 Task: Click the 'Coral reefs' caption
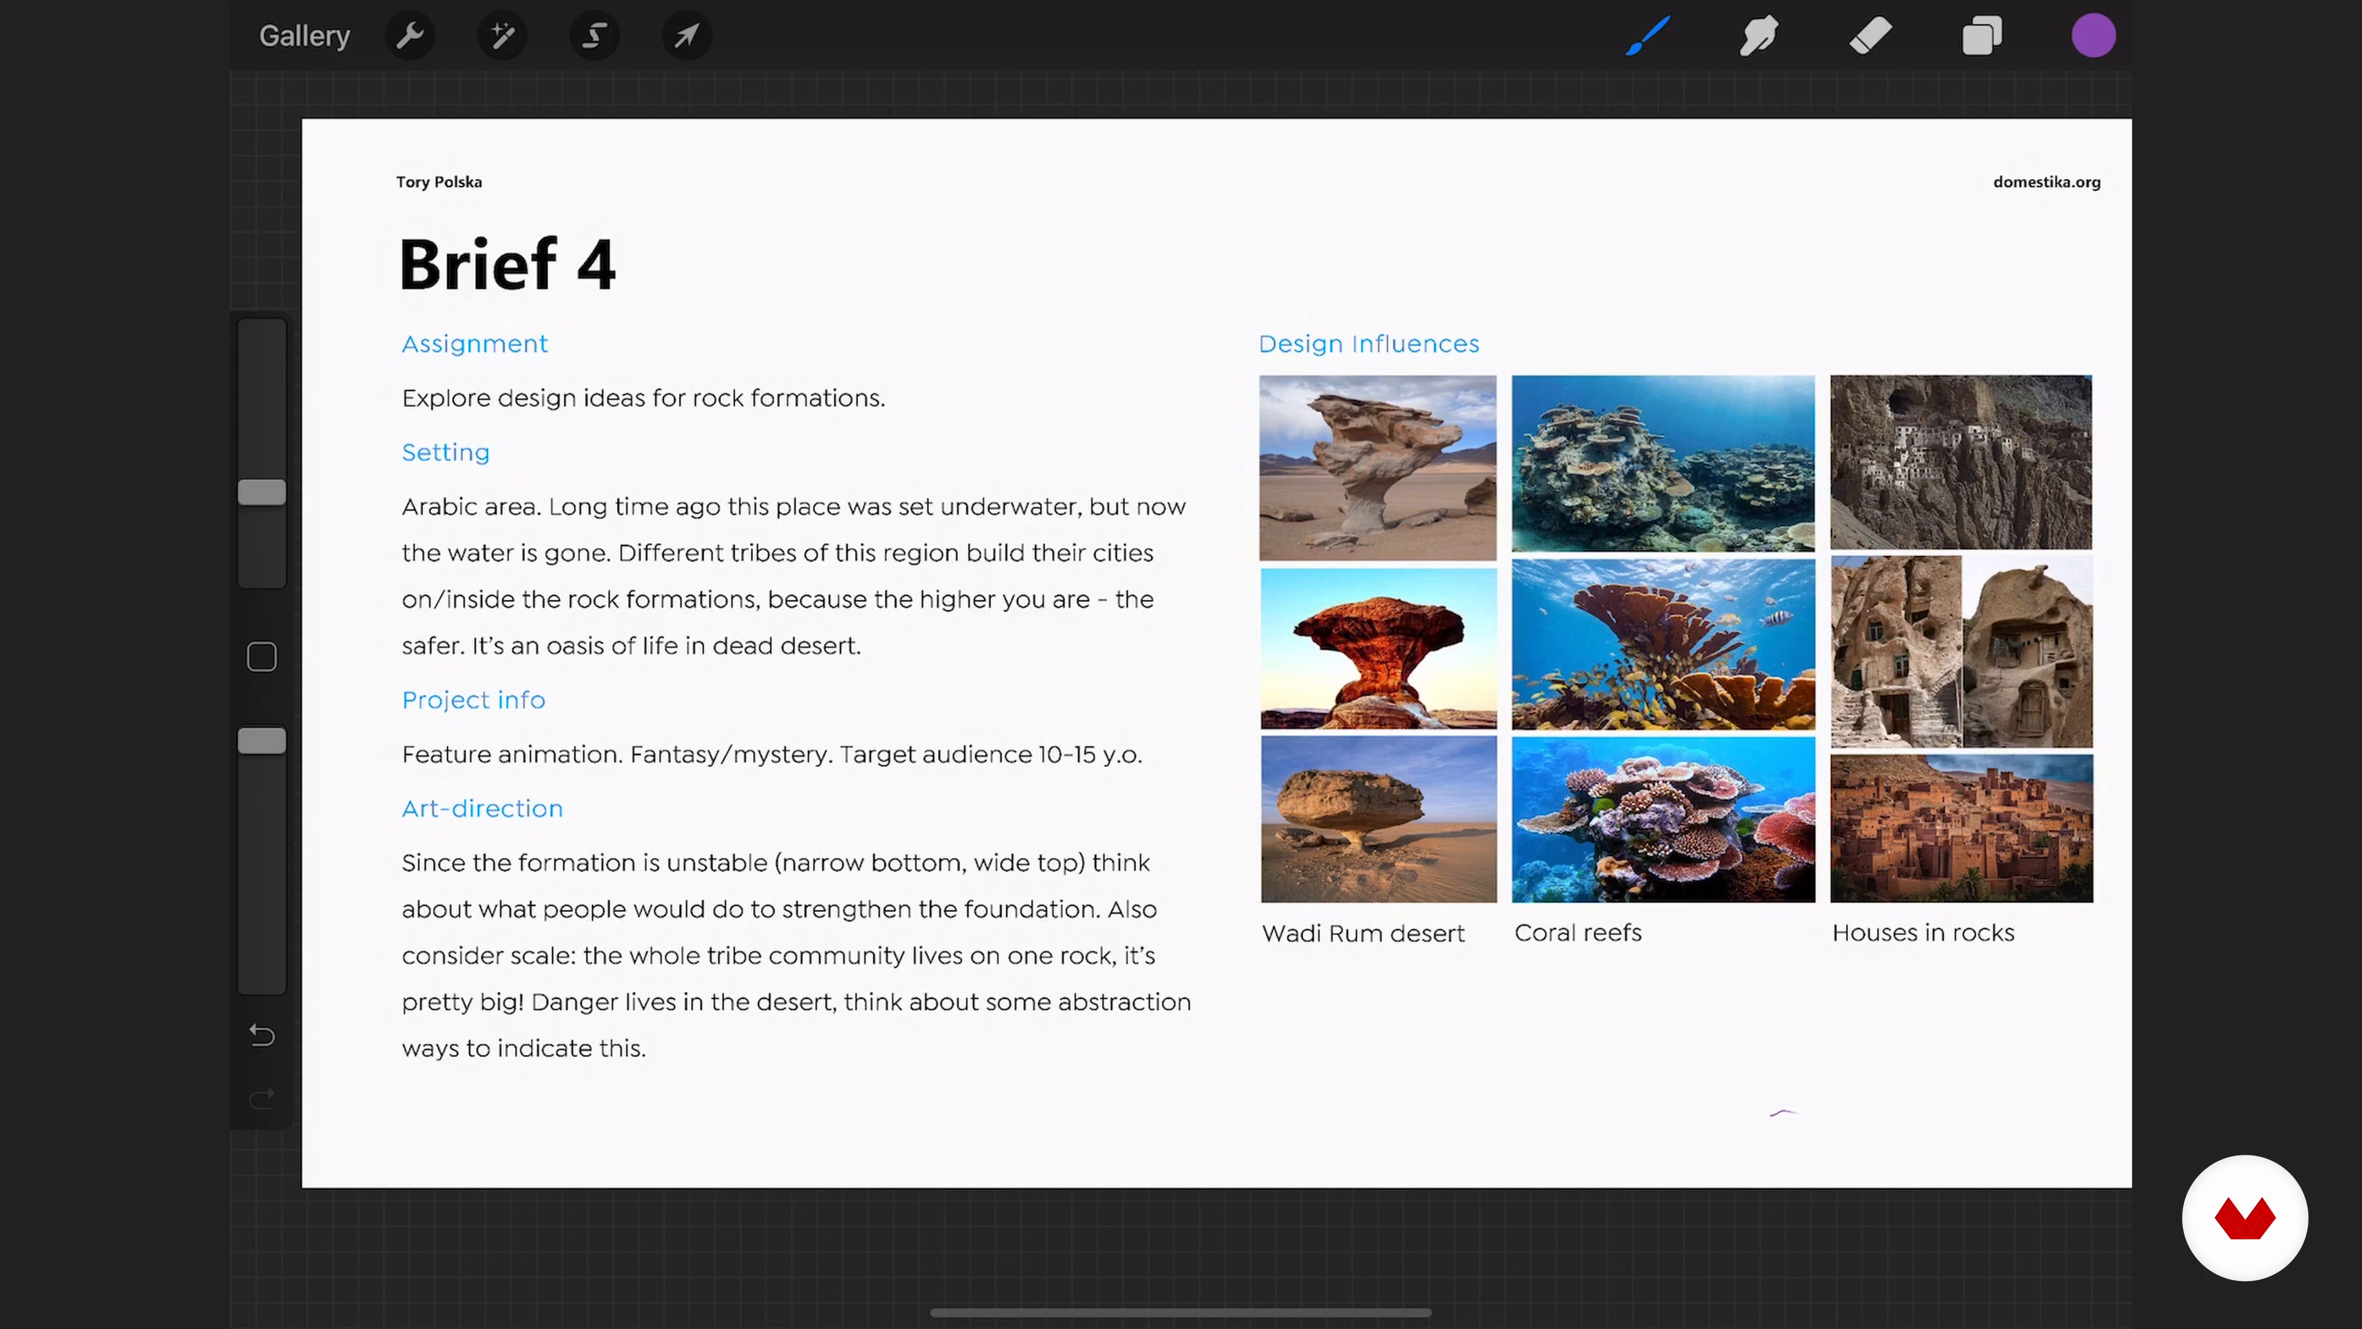click(x=1577, y=933)
